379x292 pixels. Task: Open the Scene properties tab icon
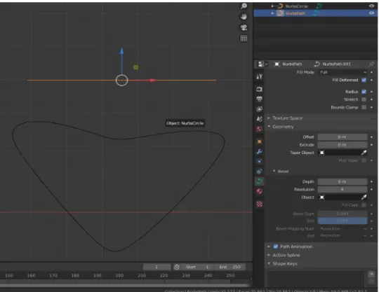tap(260, 119)
